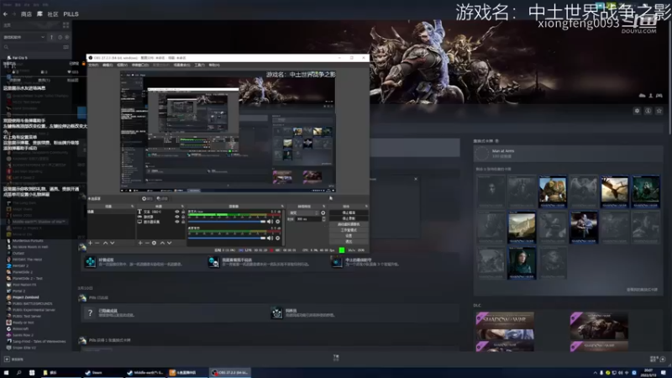Switch to OBS taskbar button
Image resolution: width=672 pixels, height=378 pixels.
pyautogui.click(x=230, y=373)
